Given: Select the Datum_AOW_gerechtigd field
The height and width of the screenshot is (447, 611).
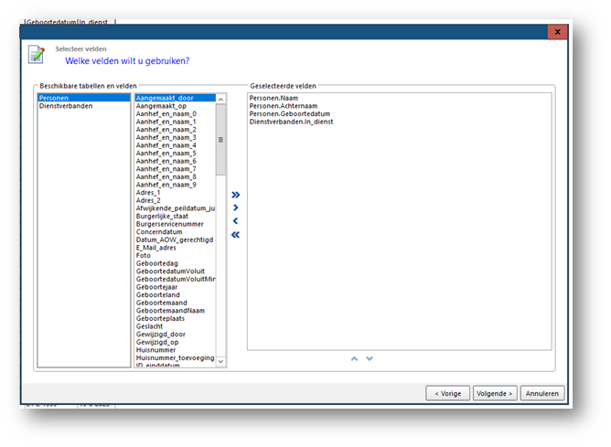Looking at the screenshot, I should coord(175,239).
